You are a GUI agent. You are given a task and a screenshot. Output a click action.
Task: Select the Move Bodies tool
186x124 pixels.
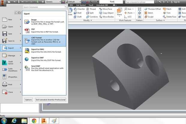coord(106,17)
